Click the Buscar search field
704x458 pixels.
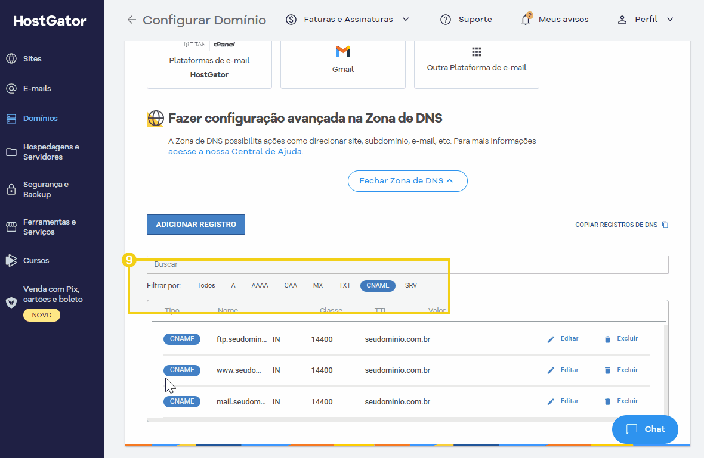click(407, 265)
